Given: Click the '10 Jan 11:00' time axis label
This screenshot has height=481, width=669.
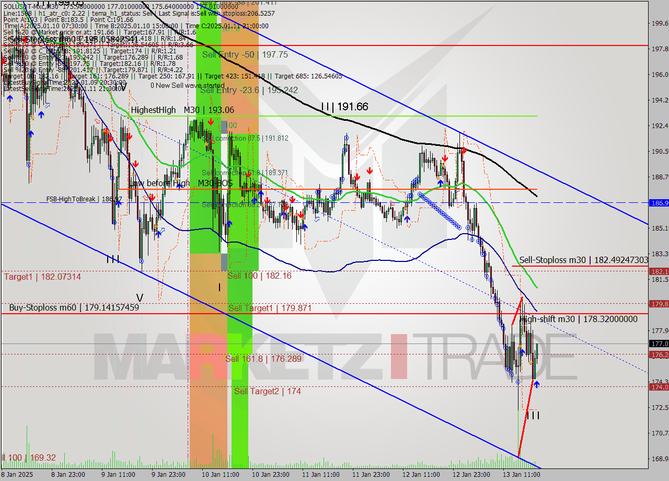Looking at the screenshot, I should pos(221,475).
